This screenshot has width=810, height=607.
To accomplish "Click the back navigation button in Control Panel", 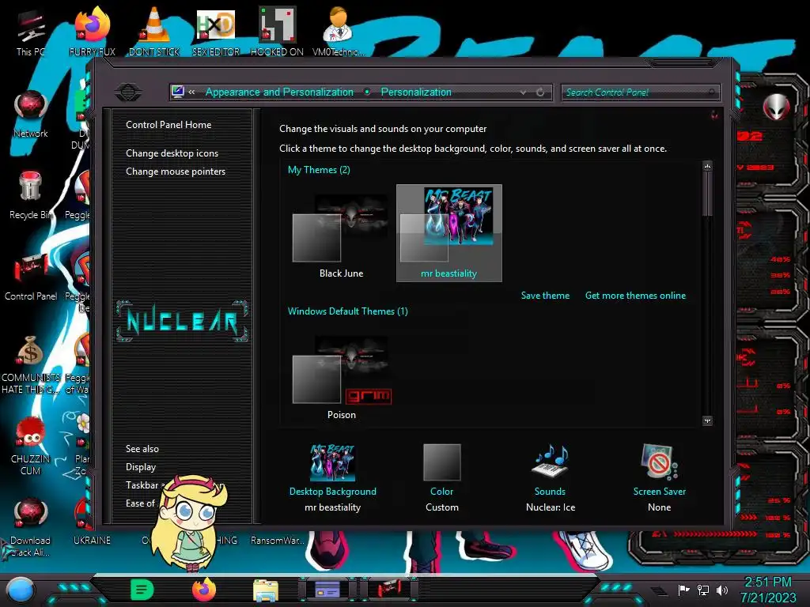I will click(128, 92).
